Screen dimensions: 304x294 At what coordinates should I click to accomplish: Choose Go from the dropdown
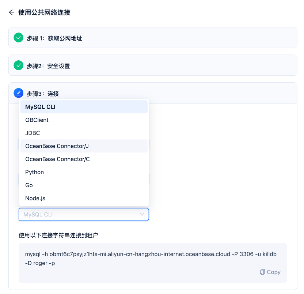[29, 185]
